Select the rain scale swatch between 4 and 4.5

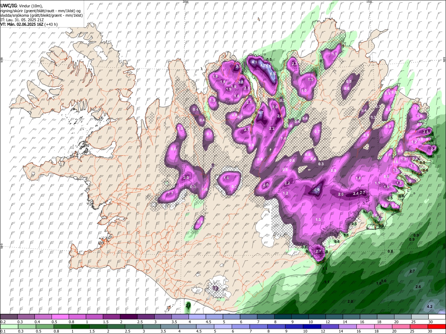(x=187, y=327)
